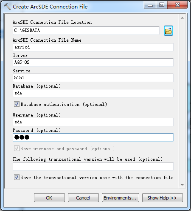Toggle Database authentication checkbox

click(x=17, y=104)
